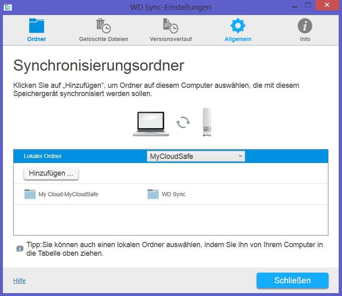The width and height of the screenshot is (342, 296).
Task: Close the WD Sync-Einstellungen window
Action: tap(327, 5)
